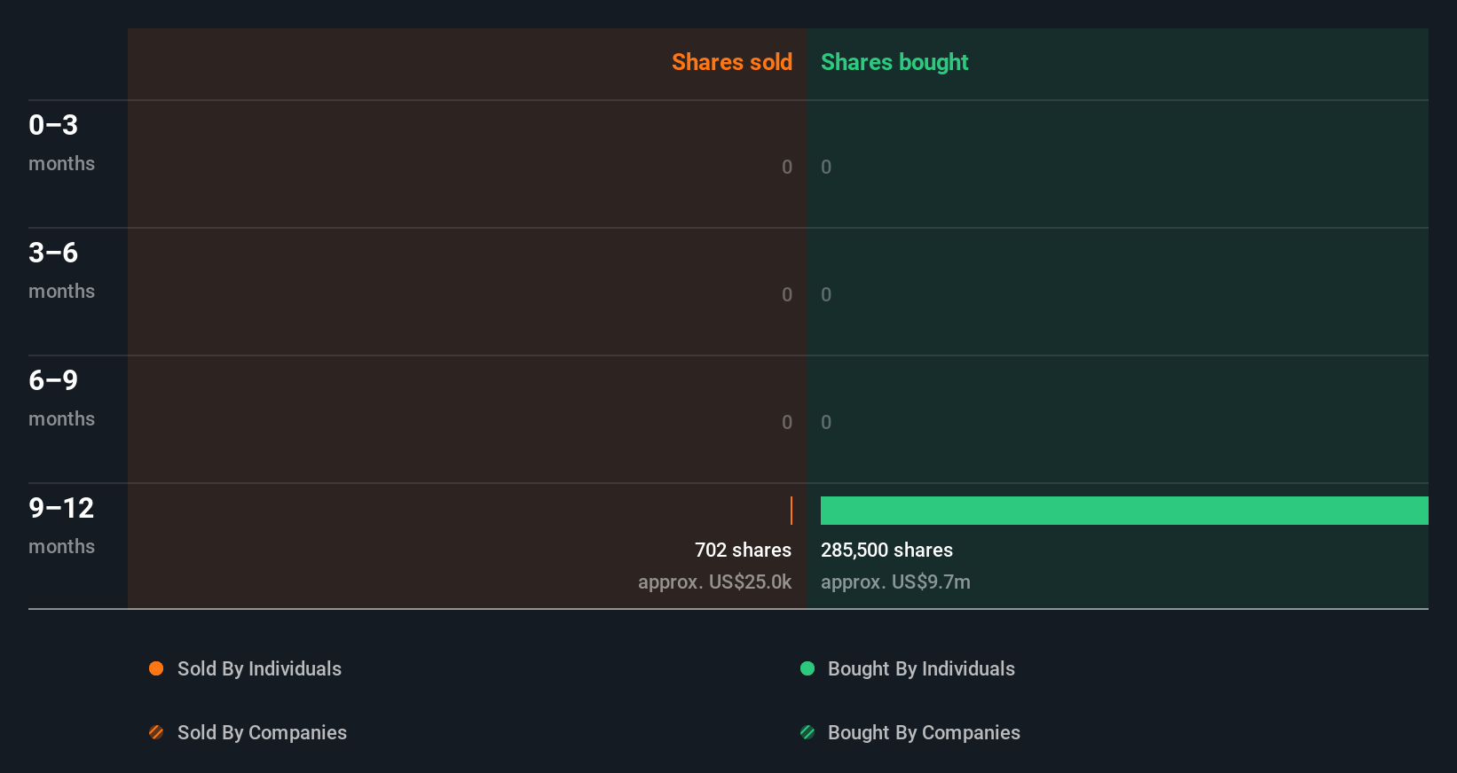Click the 0 sold value in 3–6 months row

(x=787, y=294)
